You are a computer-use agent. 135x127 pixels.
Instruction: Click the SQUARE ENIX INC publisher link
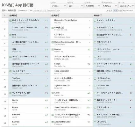tap(105, 103)
